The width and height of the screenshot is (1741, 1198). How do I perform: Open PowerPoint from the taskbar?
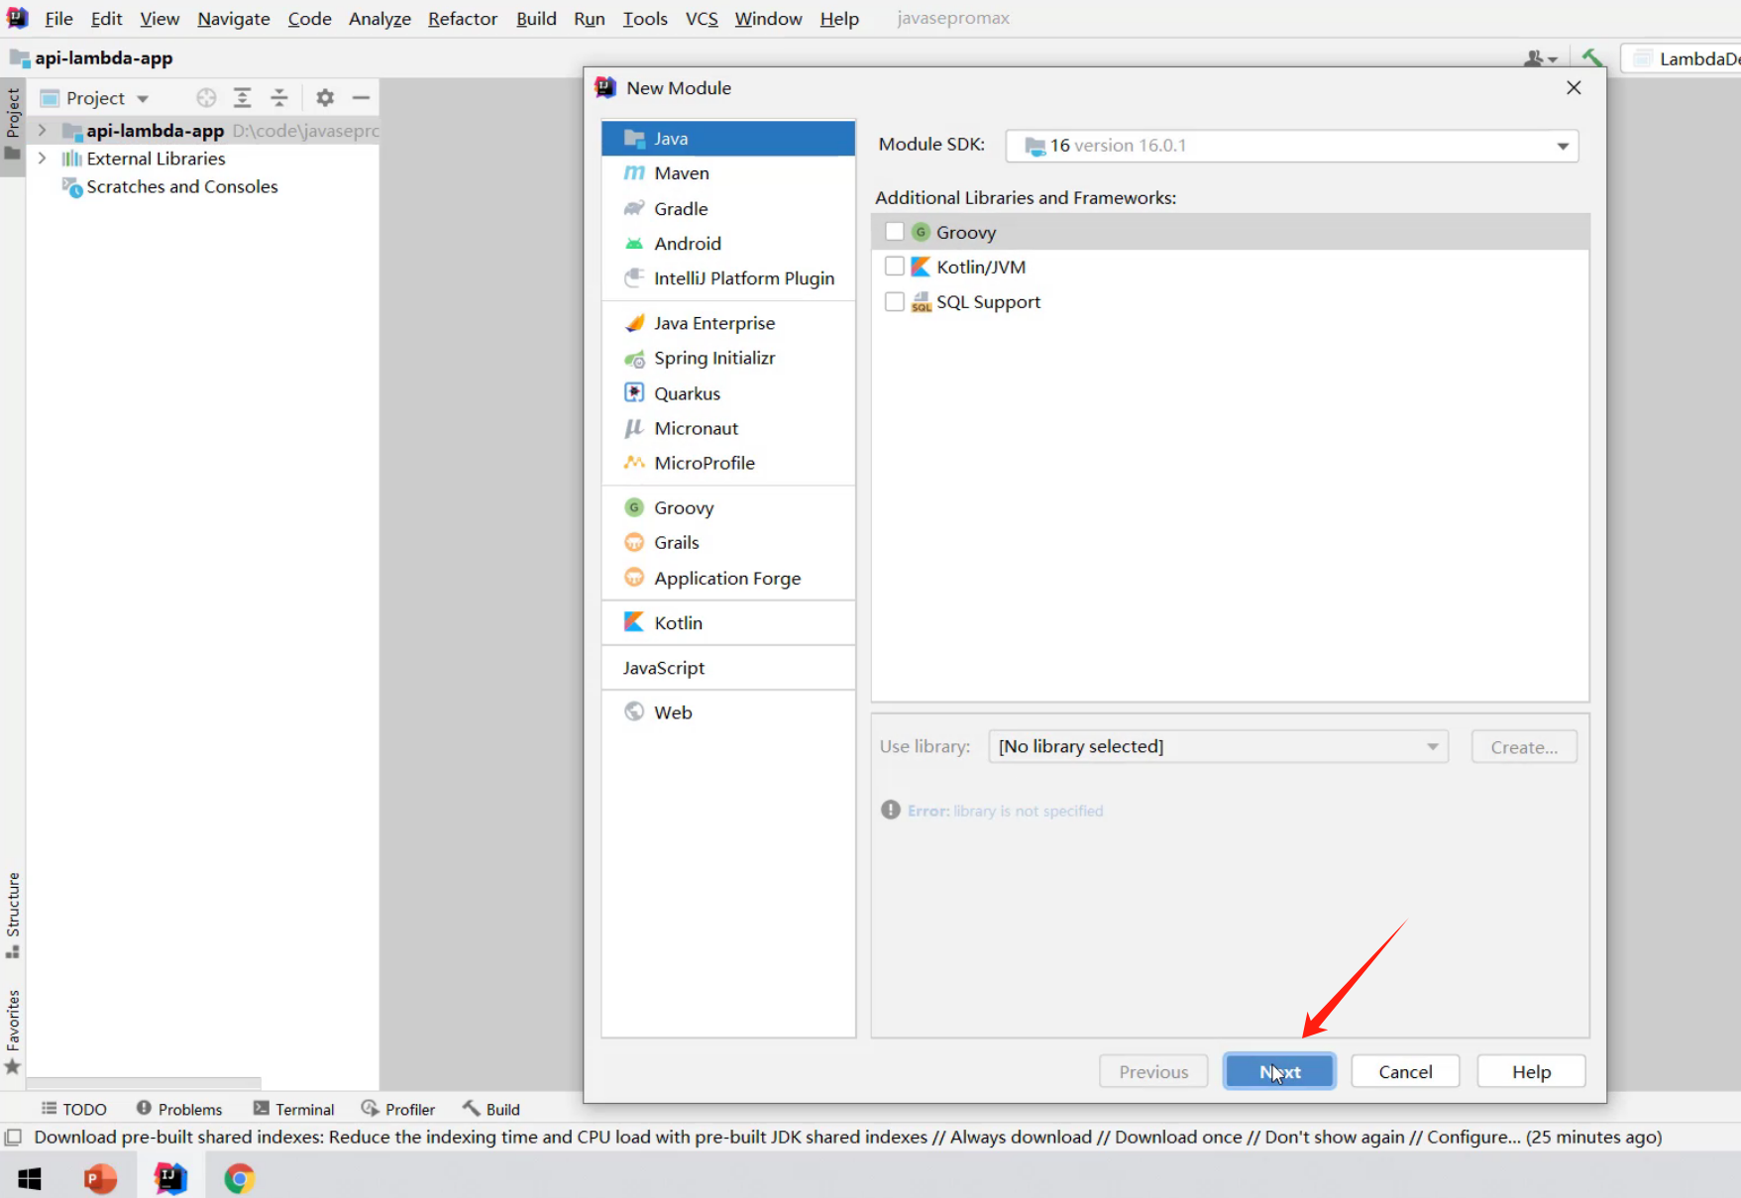(100, 1178)
